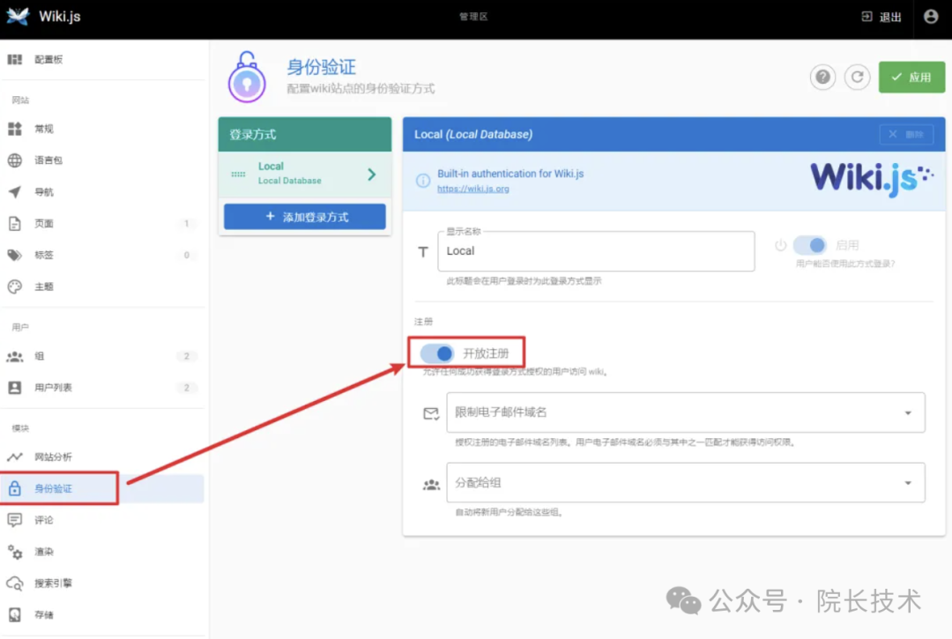Click the arrow on 分配给组 field
This screenshot has width=952, height=639.
pyautogui.click(x=908, y=483)
